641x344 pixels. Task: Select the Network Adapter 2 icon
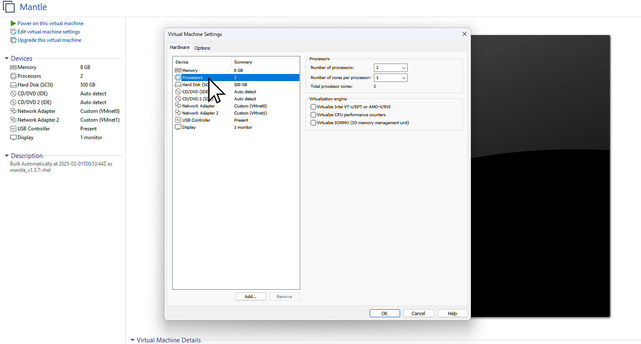tap(14, 120)
